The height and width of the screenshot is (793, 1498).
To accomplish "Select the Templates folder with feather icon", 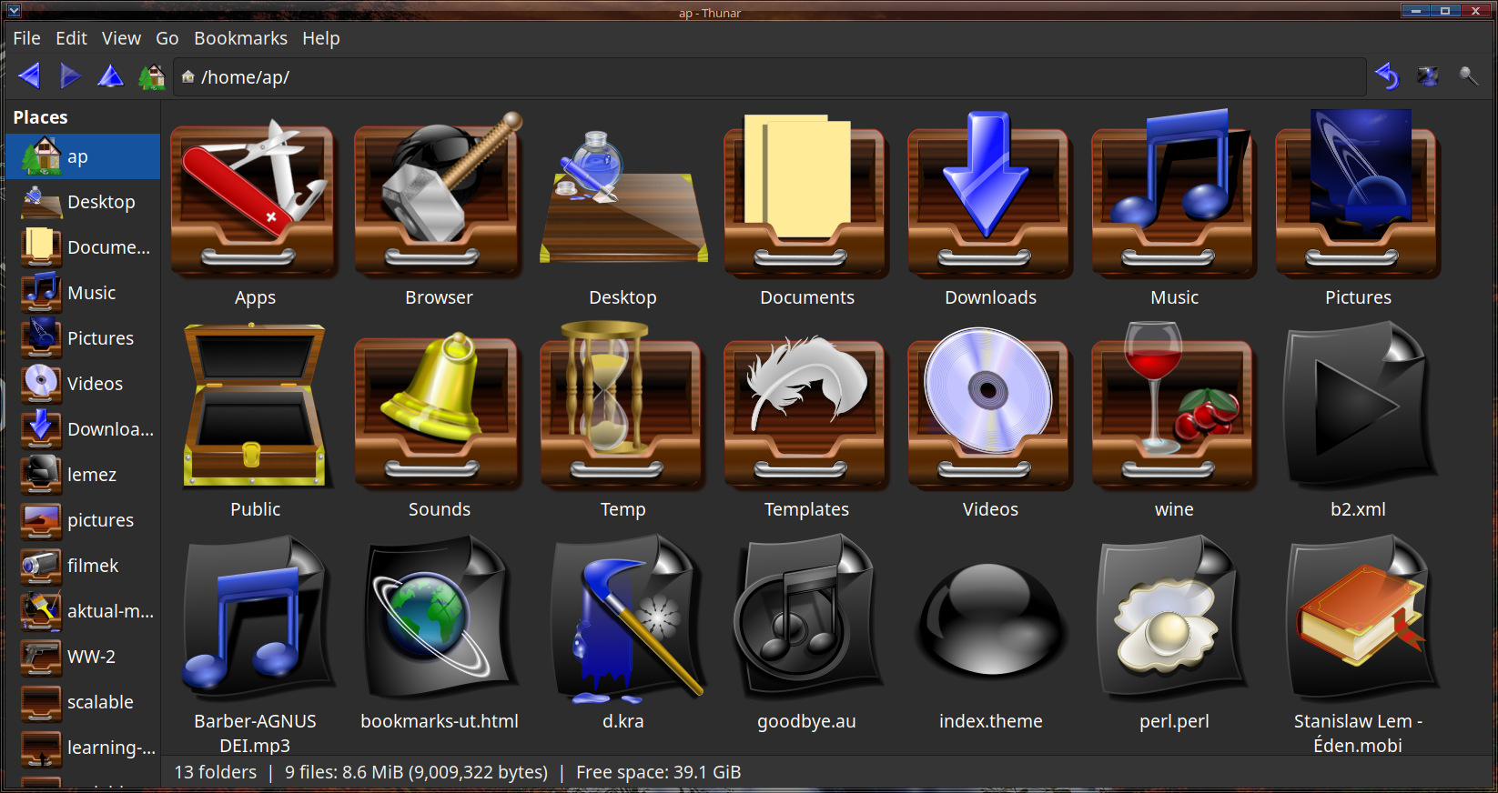I will (x=806, y=421).
